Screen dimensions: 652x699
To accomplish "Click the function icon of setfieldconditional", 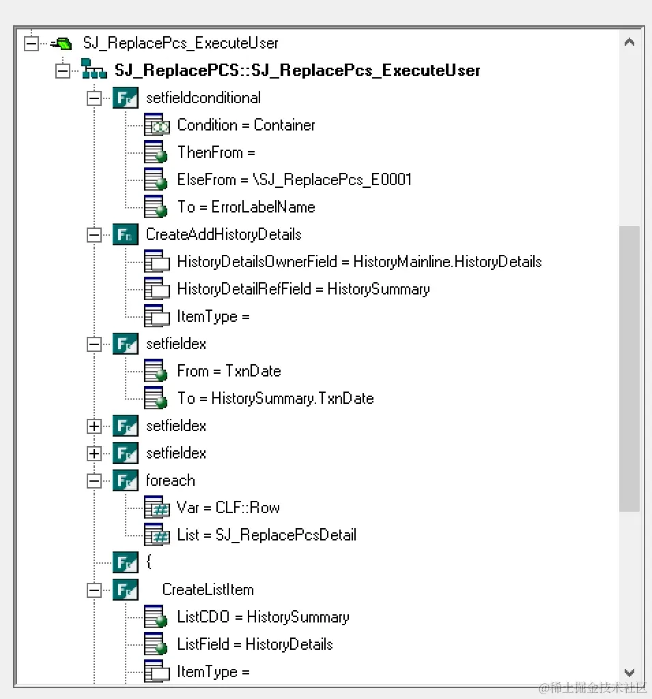I will (126, 98).
